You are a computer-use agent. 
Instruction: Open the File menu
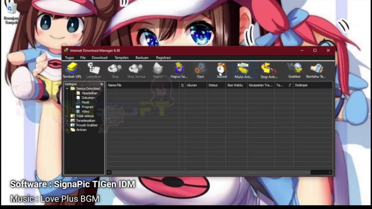[x=83, y=57]
